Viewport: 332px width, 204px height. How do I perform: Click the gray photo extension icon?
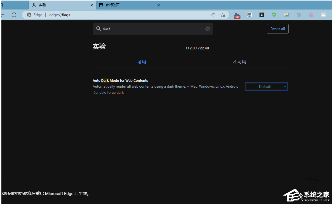tap(323, 15)
